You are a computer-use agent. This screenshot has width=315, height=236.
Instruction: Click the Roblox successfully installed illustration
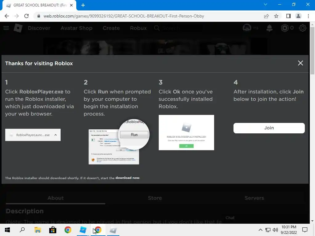click(x=186, y=132)
